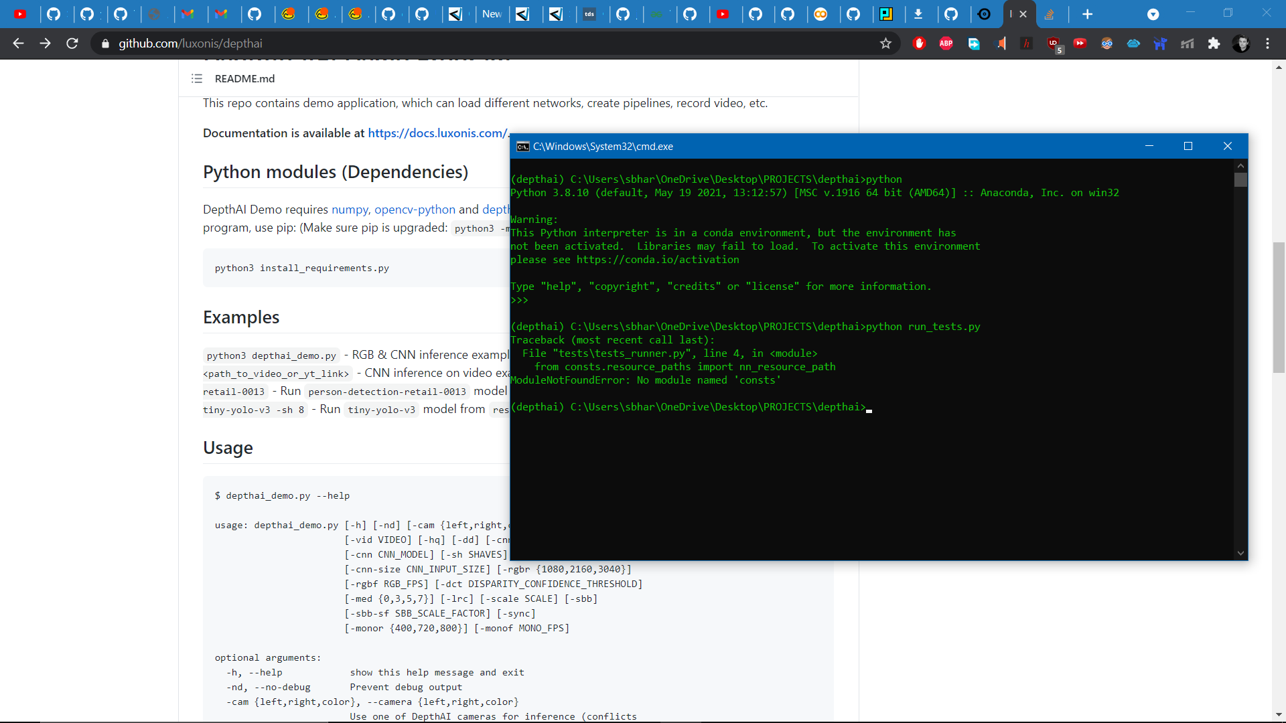Switch to the Colab infinity-icon tab
1286x723 pixels.
(x=820, y=14)
